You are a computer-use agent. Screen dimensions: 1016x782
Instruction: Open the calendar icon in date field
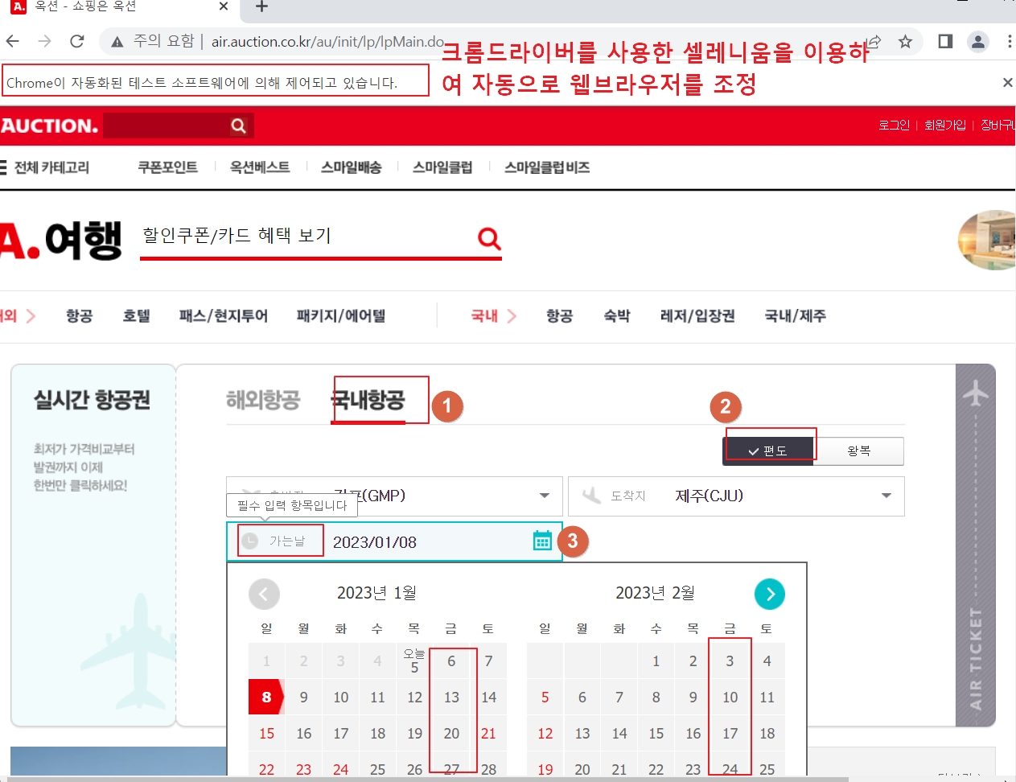pyautogui.click(x=543, y=541)
